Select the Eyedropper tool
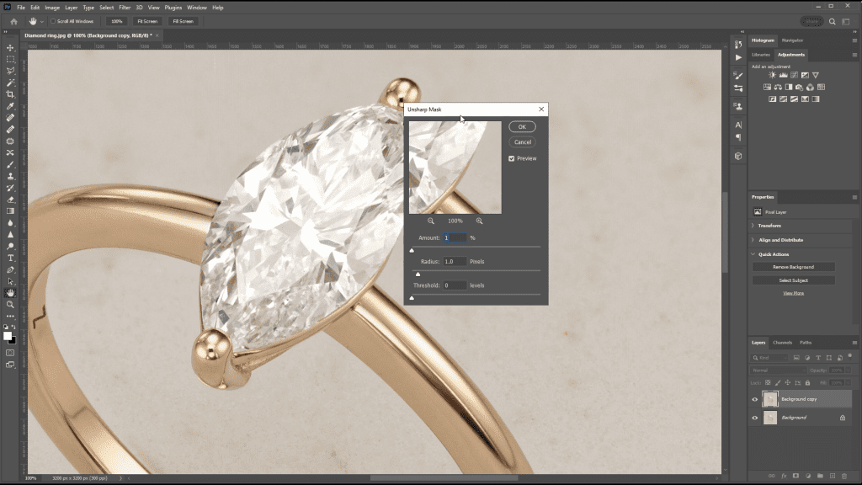The height and width of the screenshot is (485, 862). pos(10,106)
